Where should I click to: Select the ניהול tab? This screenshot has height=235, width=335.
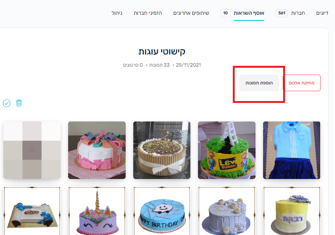coord(117,13)
